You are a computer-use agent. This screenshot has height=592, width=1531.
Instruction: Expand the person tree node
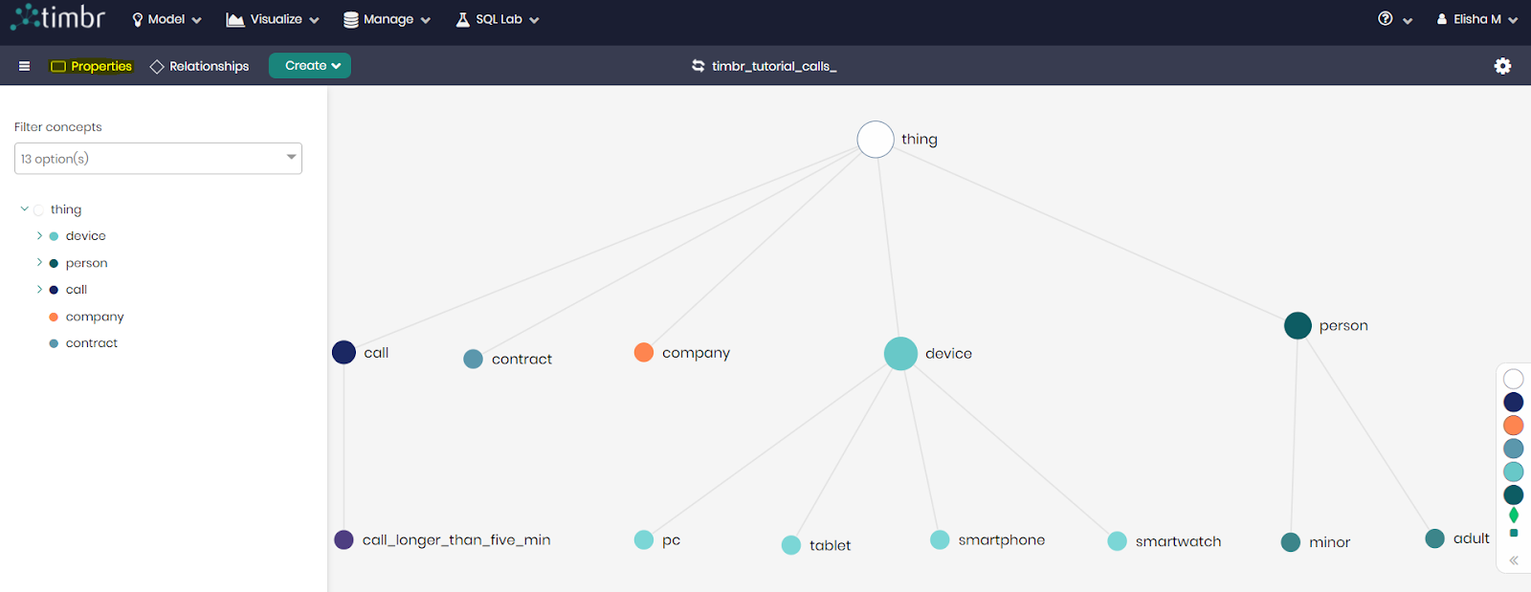(x=39, y=262)
